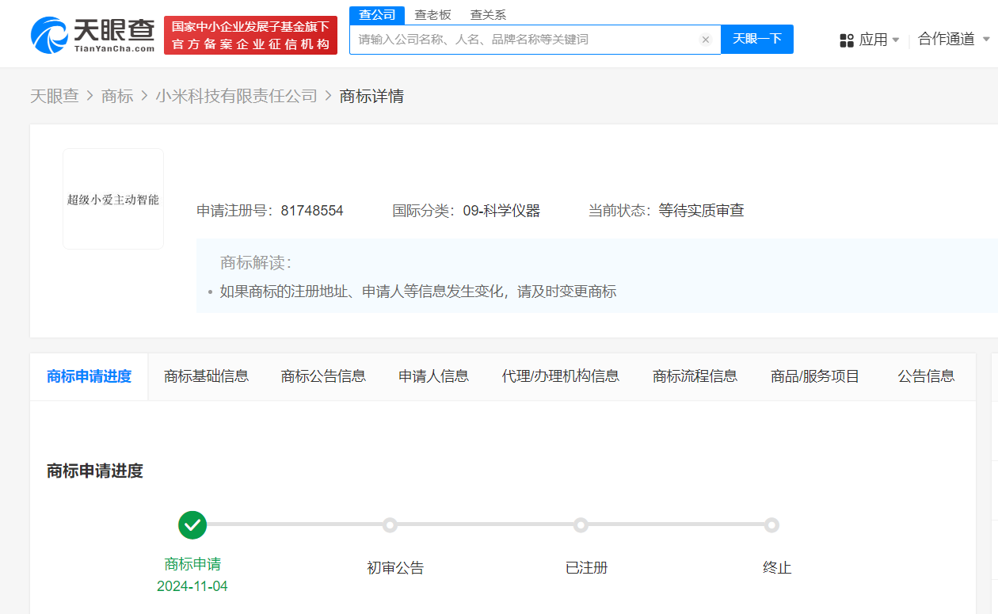The height and width of the screenshot is (614, 998).
Task: Select the 查公司 search tab
Action: click(377, 15)
